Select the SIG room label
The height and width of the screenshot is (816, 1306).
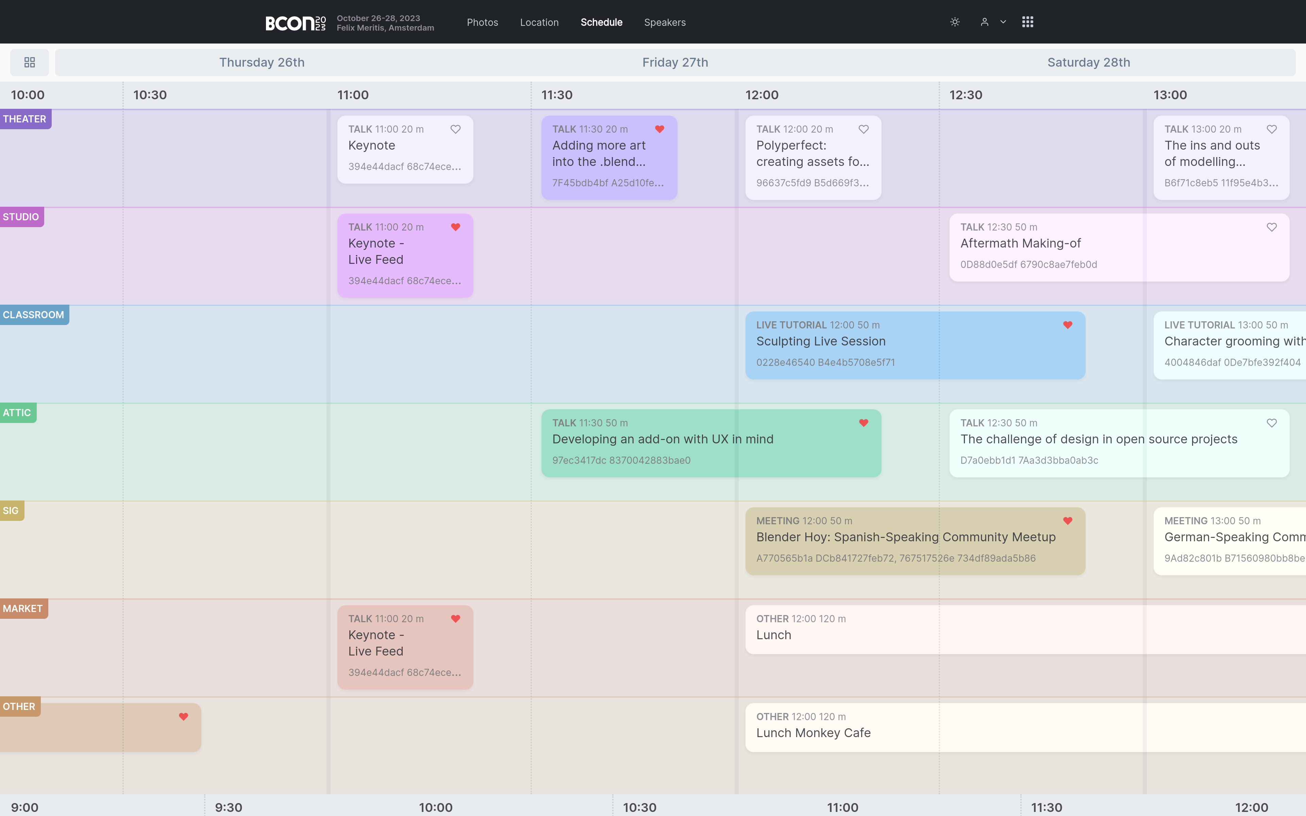coord(11,511)
